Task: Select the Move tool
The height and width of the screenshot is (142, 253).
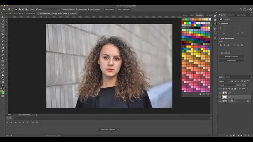Action: coord(3,17)
